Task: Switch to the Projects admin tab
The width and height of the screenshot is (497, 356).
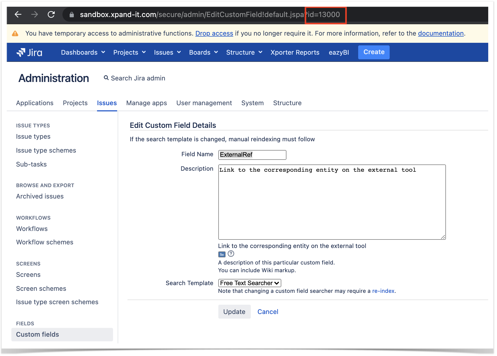Action: [x=75, y=103]
